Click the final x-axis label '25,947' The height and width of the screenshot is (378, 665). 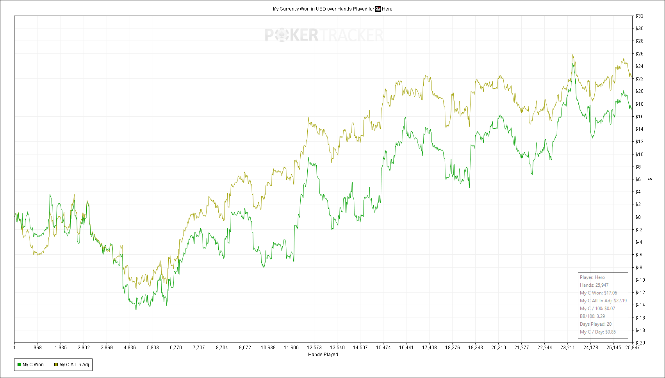[632, 348]
